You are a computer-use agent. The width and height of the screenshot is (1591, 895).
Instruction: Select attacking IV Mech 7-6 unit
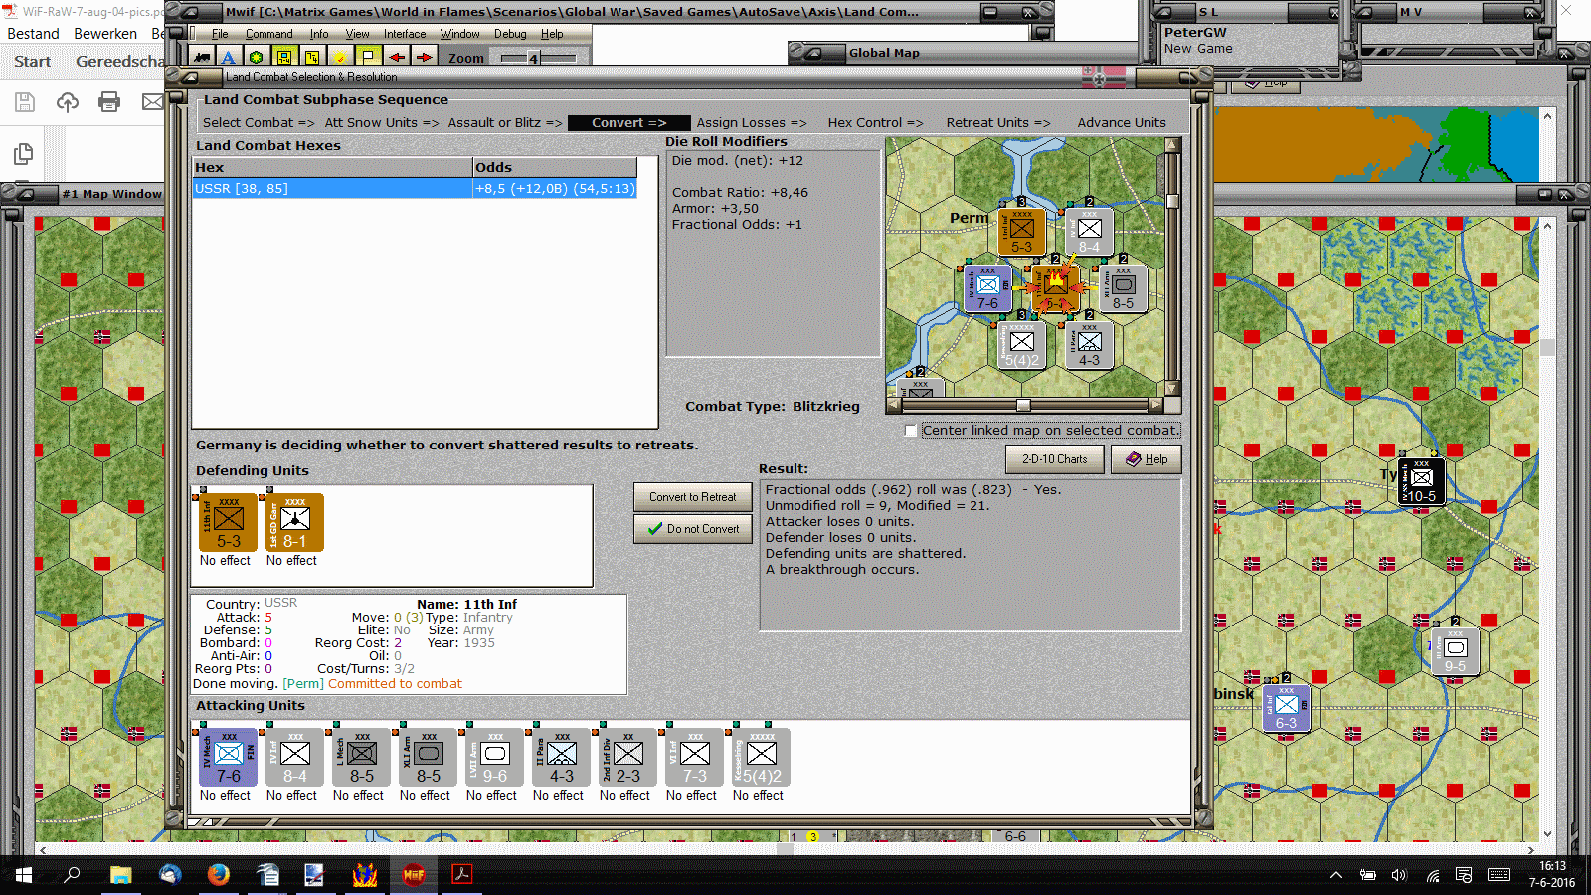click(229, 757)
